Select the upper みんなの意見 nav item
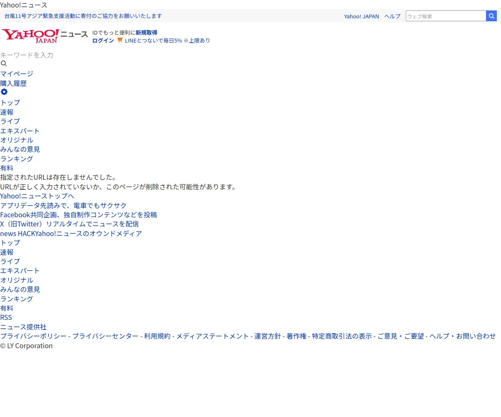Viewport: 501px width, 417px height. (20, 149)
